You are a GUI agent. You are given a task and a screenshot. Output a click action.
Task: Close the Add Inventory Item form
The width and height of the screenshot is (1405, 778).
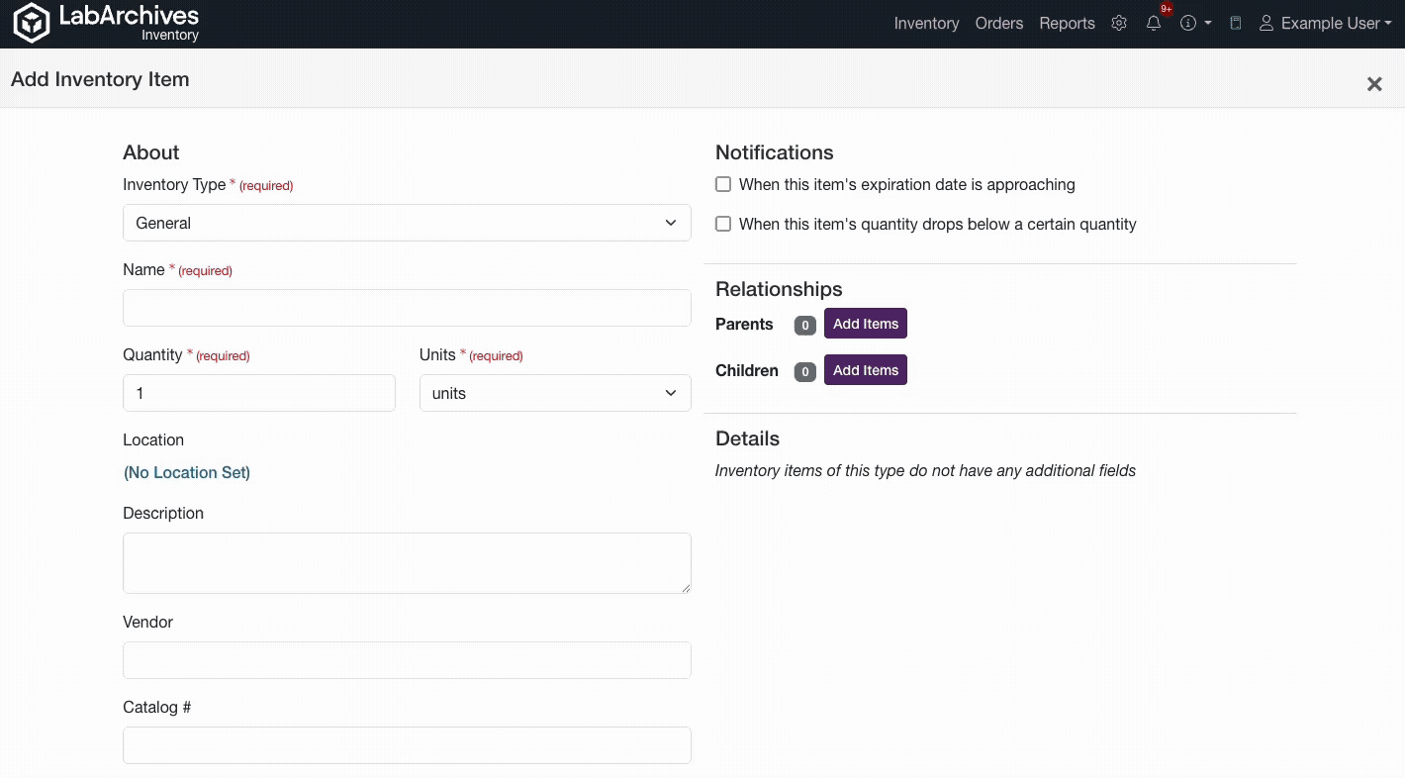(x=1373, y=84)
